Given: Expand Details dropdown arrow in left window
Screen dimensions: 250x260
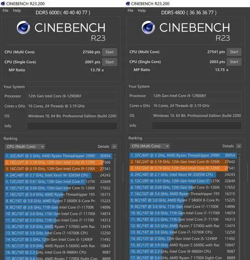Looking at the screenshot, I should coord(114,146).
